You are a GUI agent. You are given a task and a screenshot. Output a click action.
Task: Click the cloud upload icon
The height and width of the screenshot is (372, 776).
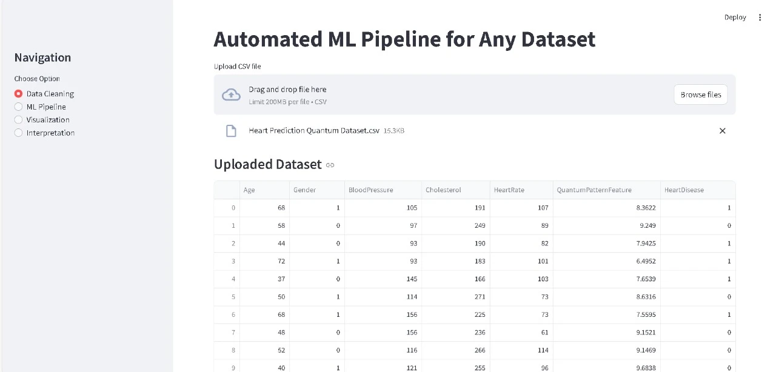pos(231,95)
